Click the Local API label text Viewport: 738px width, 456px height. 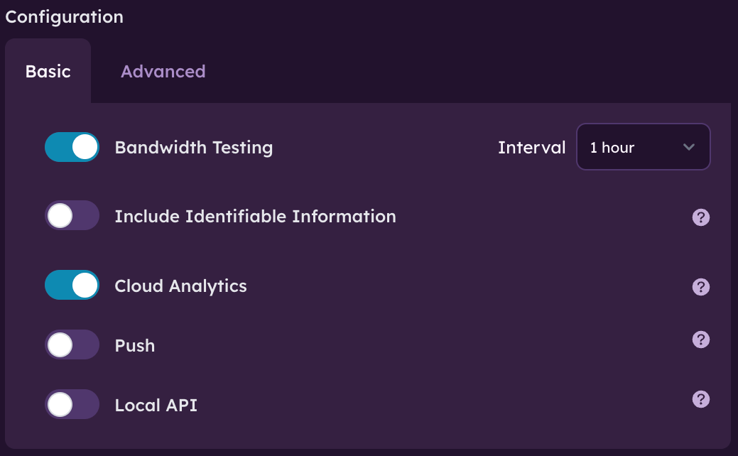click(156, 406)
